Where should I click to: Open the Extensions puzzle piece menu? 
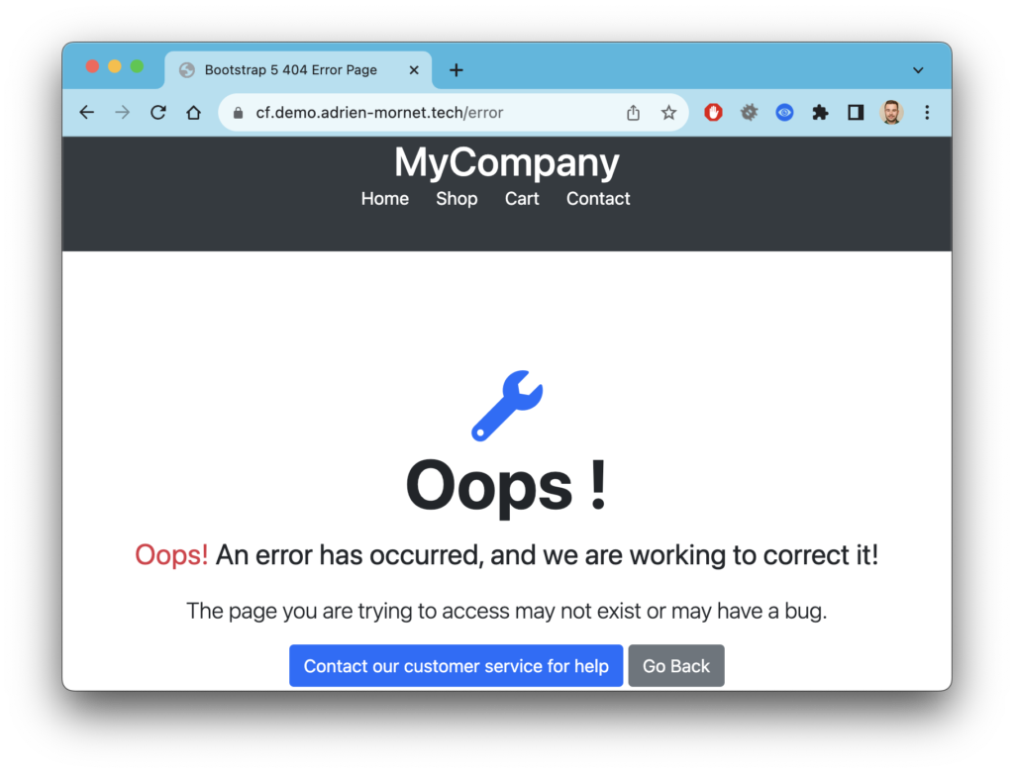coord(820,113)
